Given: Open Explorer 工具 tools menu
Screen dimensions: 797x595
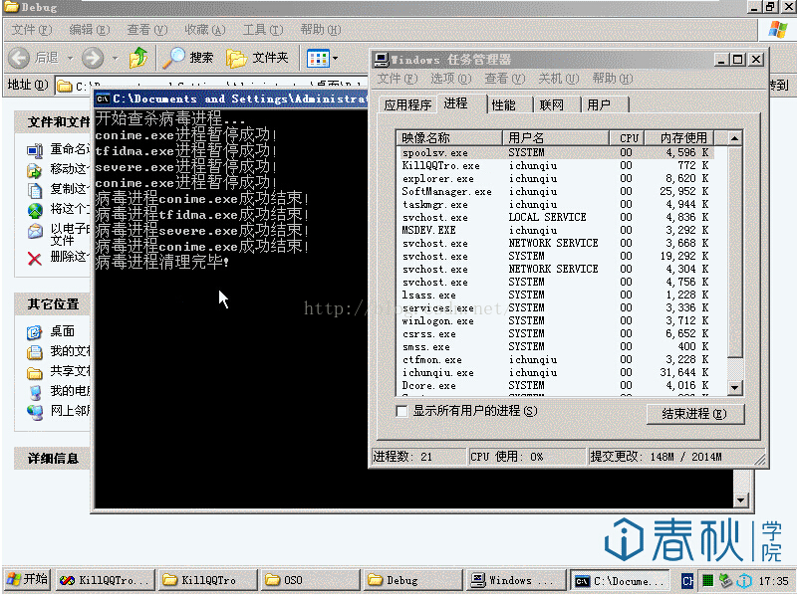Looking at the screenshot, I should click(x=263, y=30).
